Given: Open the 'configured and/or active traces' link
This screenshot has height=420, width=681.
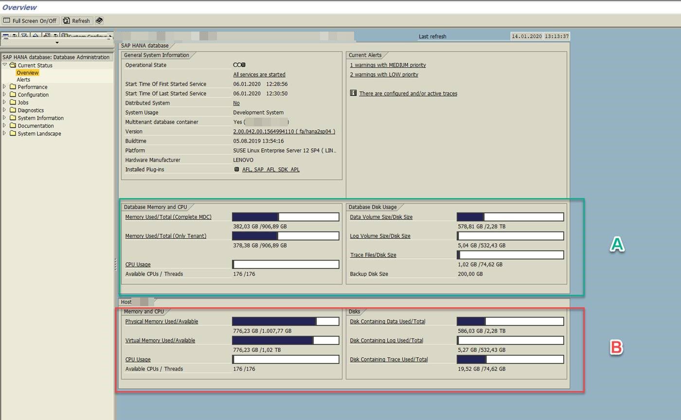Looking at the screenshot, I should coord(408,93).
